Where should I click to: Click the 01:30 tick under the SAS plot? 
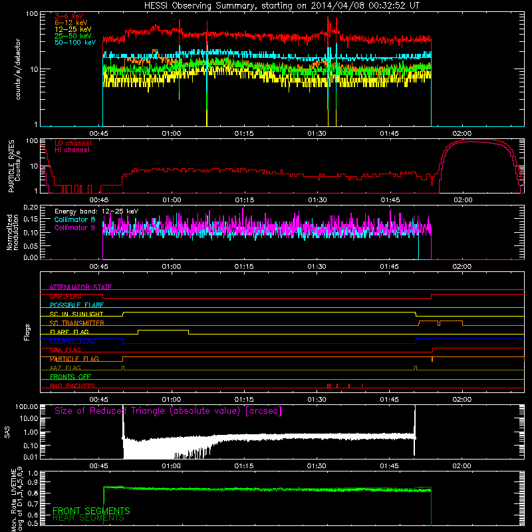pyautogui.click(x=317, y=466)
